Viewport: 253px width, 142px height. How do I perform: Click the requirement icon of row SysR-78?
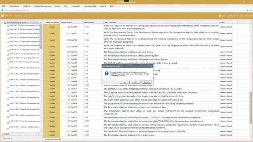(x=70, y=121)
